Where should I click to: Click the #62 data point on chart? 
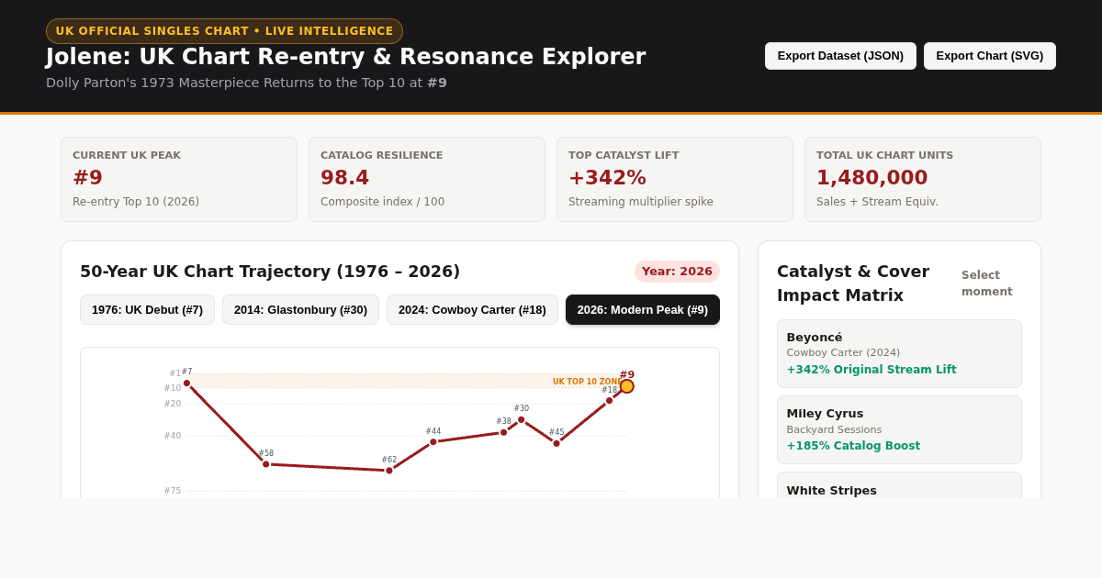(389, 471)
